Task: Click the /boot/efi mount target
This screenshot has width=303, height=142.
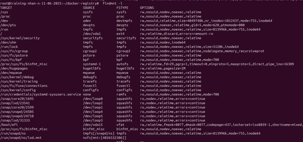Action: click(x=8, y=125)
